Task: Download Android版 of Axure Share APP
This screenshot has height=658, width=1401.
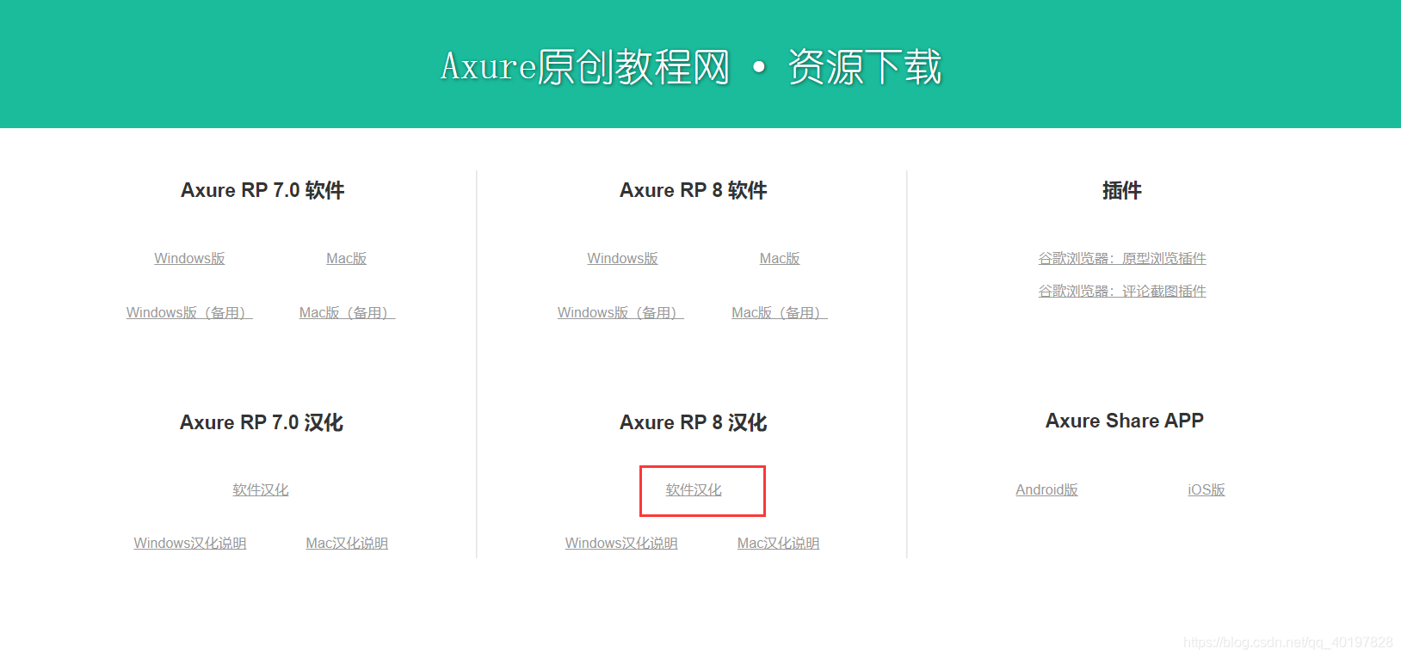Action: click(x=1046, y=490)
